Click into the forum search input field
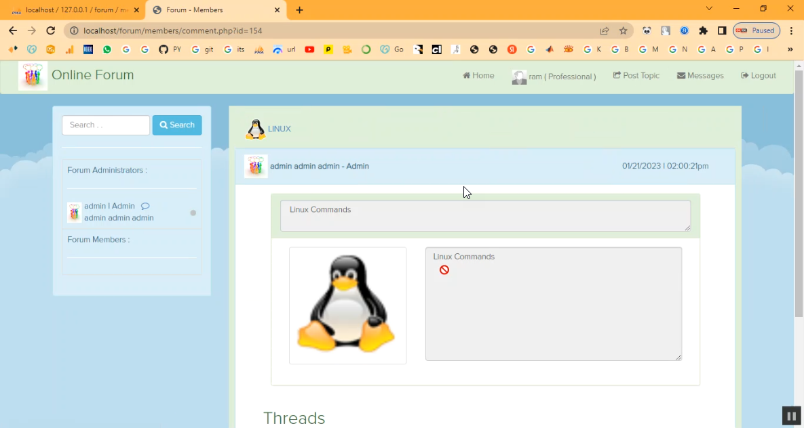The image size is (804, 428). (x=106, y=125)
